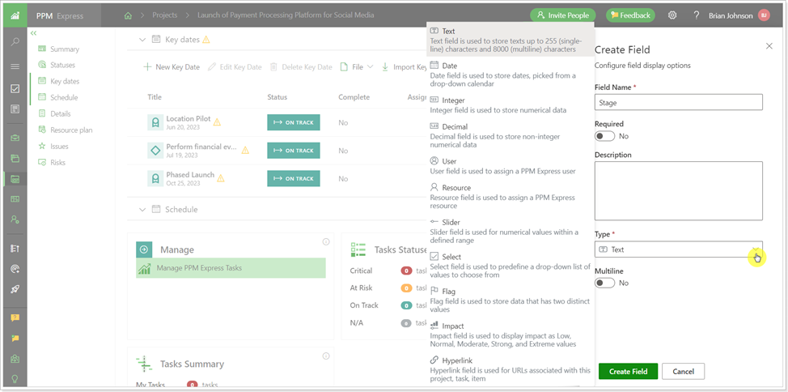788x392 pixels.
Task: Open Brian Johnson's avatar
Action: pyautogui.click(x=764, y=15)
